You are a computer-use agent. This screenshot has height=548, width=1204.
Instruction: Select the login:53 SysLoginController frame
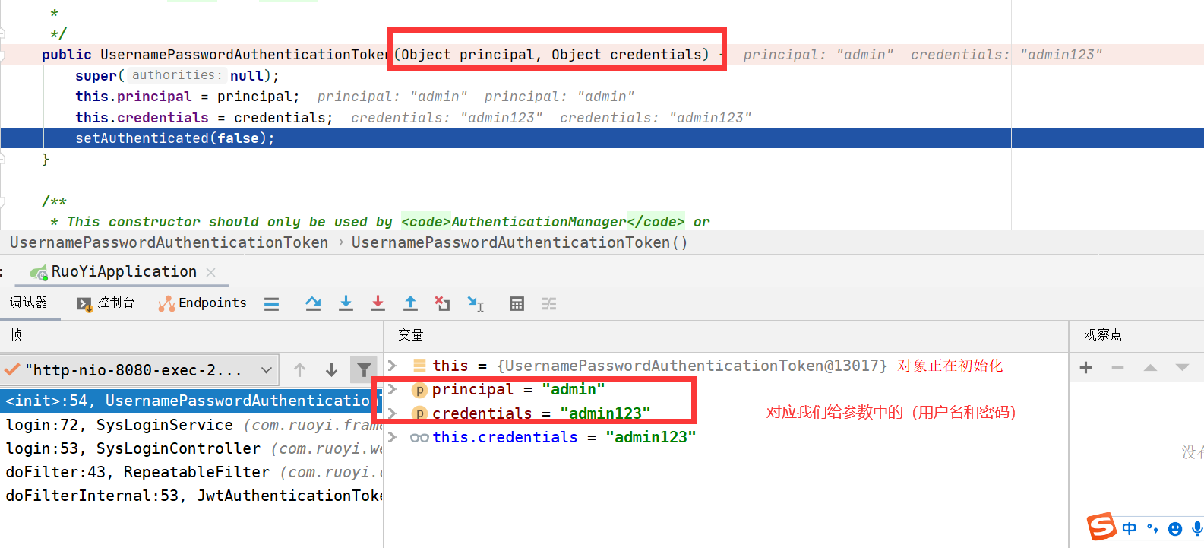pyautogui.click(x=191, y=448)
